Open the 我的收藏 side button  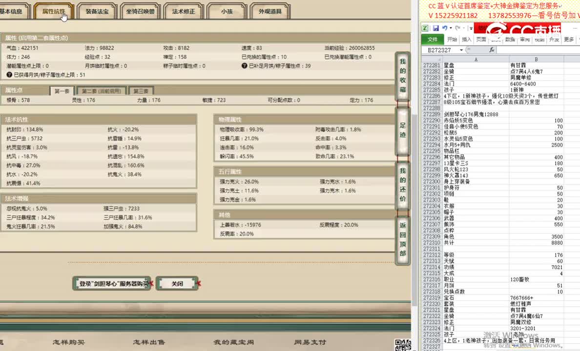click(403, 76)
